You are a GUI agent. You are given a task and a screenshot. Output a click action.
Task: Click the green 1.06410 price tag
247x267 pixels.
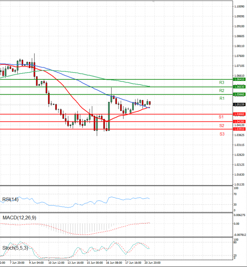point(239,79)
